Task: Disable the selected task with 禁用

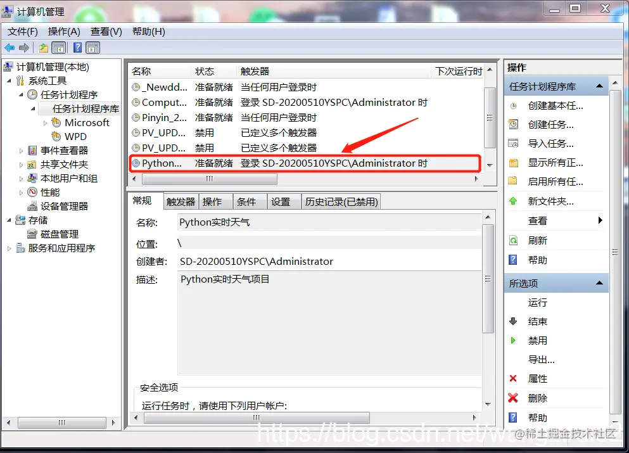Action: (537, 340)
